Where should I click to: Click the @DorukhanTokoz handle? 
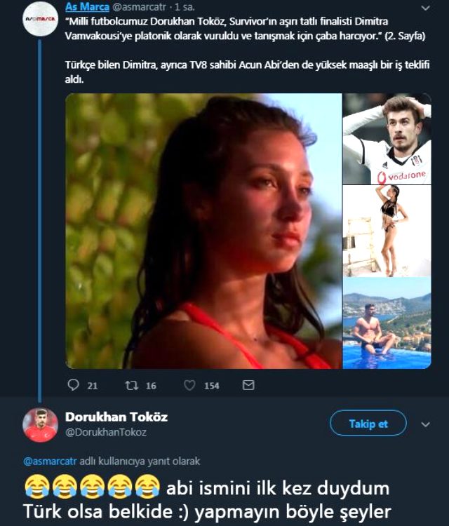tap(106, 432)
